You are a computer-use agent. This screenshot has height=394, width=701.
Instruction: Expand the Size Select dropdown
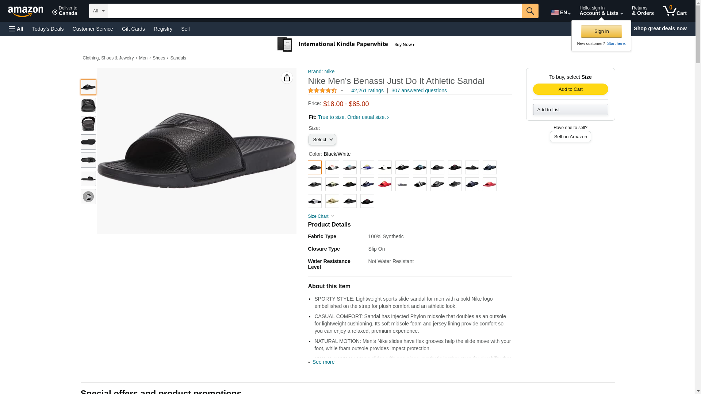pyautogui.click(x=322, y=140)
